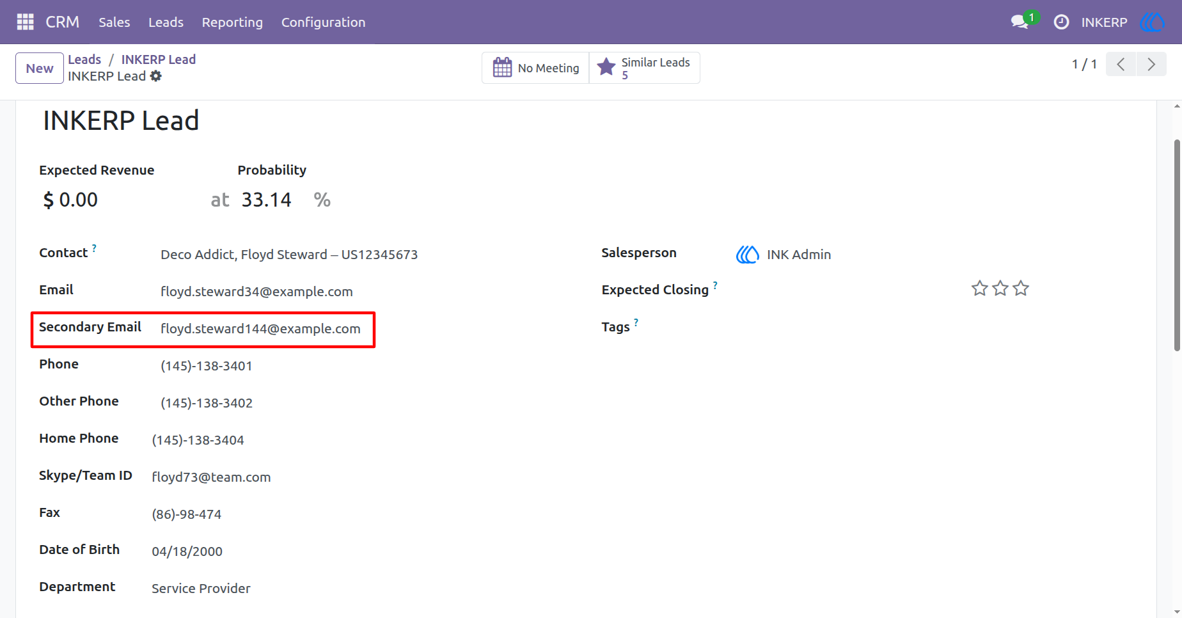
Task: Click the INKERP user avatar logo
Action: point(1152,22)
